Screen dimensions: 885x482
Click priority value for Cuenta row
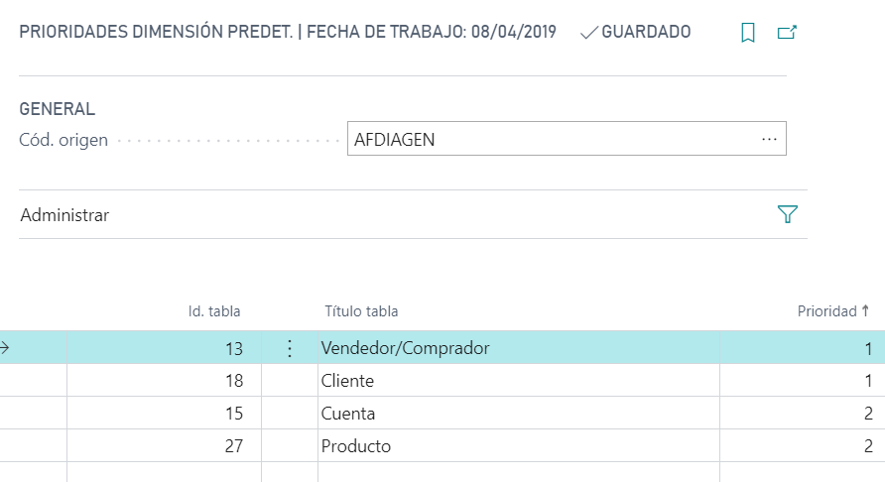click(867, 414)
